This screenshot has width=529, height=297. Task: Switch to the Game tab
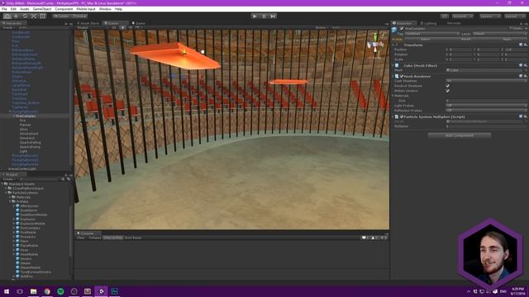pyautogui.click(x=139, y=23)
